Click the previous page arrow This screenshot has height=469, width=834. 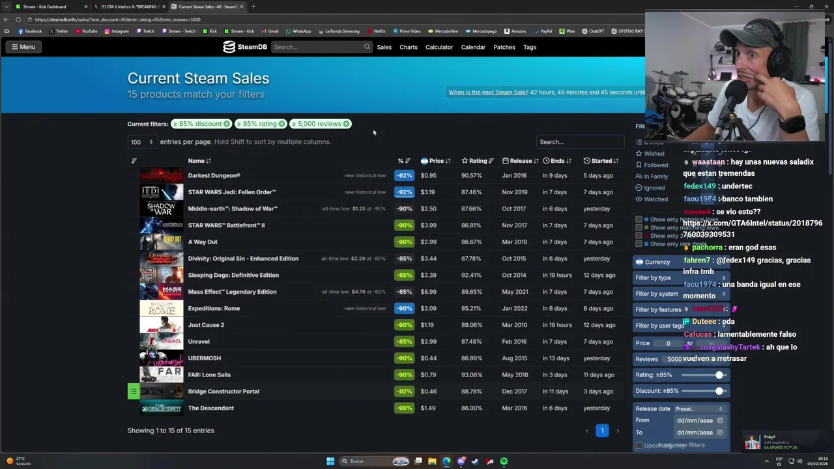(586, 431)
